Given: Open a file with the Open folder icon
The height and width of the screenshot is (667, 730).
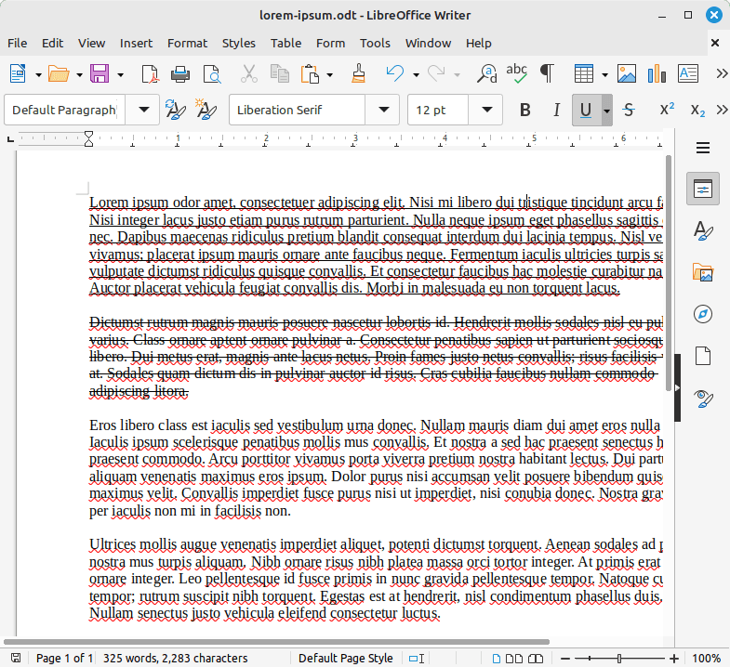Looking at the screenshot, I should (59, 74).
